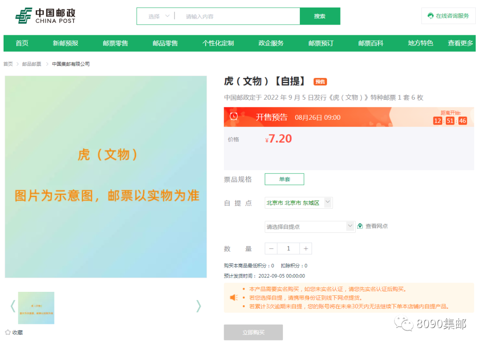The image size is (482, 345).
Task: Decrease quantity with the minus button
Action: pyautogui.click(x=271, y=248)
